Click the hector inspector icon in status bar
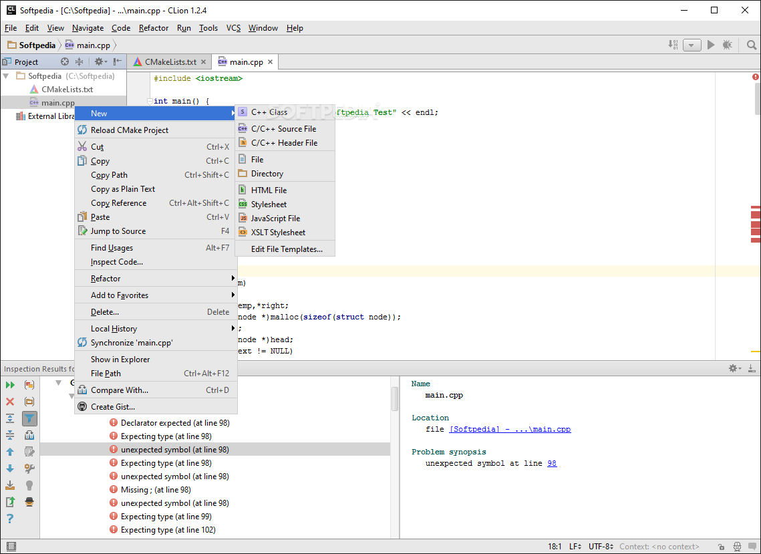 point(737,546)
